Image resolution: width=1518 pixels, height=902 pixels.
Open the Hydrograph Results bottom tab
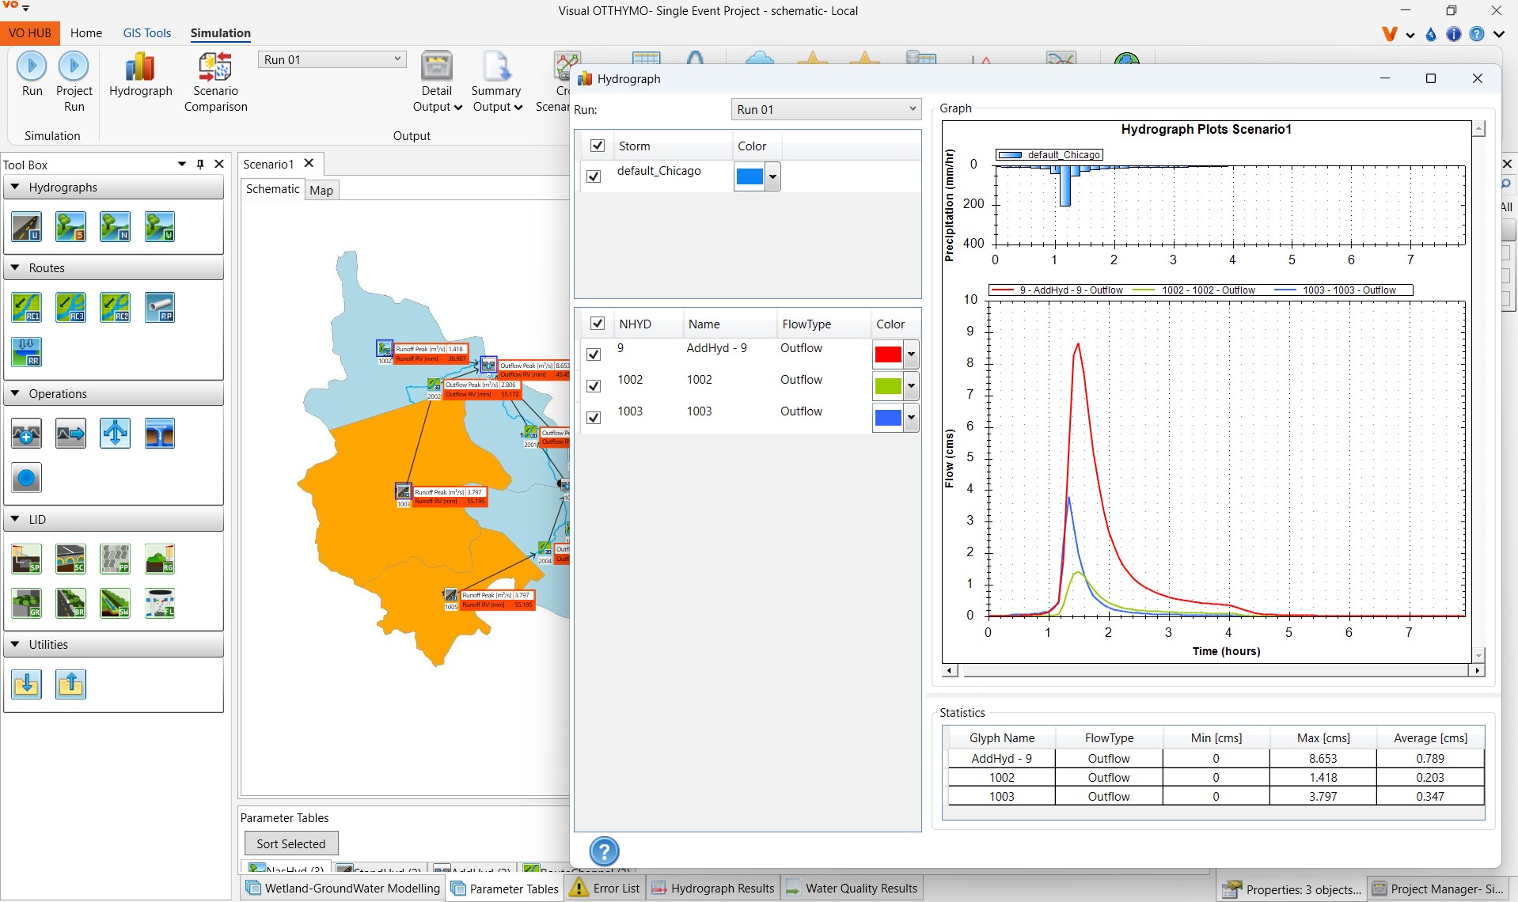tap(712, 889)
